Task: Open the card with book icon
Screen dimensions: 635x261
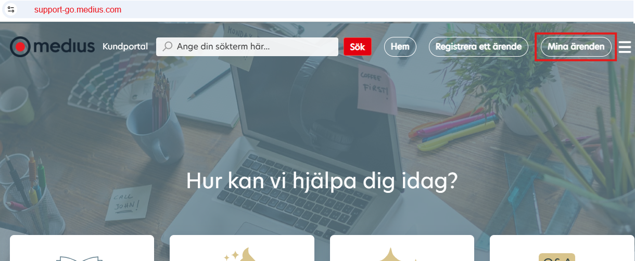Action: (x=82, y=248)
